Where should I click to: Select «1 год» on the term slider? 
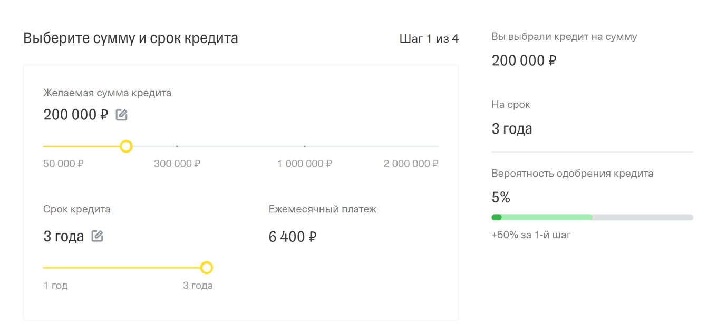[x=55, y=286]
